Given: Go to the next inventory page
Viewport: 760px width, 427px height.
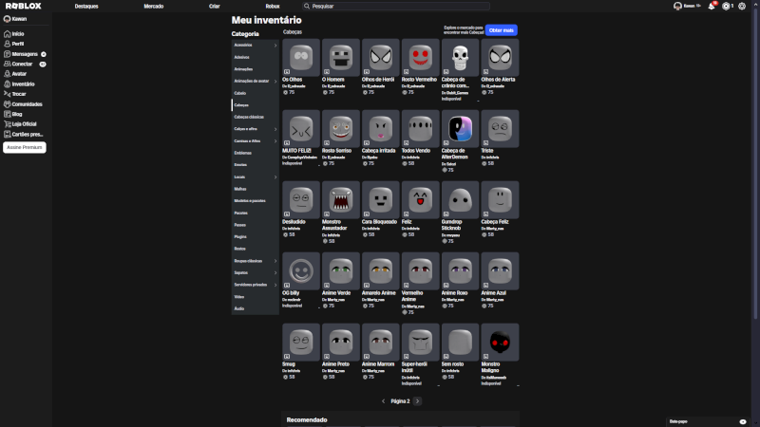Looking at the screenshot, I should (418, 401).
